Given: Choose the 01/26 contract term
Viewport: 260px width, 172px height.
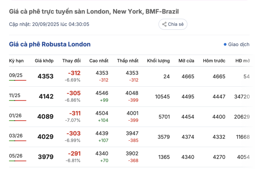Looking at the screenshot, I should (15, 116).
